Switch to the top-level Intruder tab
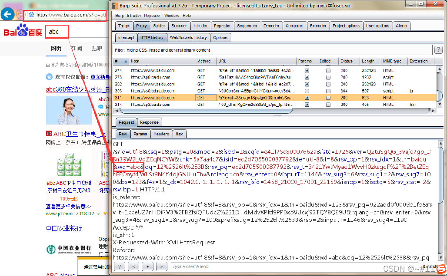Viewport: 447px width, 276px height. [200, 26]
